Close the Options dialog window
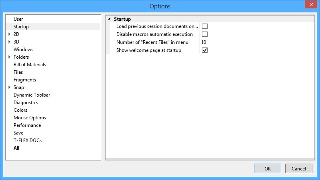This screenshot has height=180, width=320. (310, 5)
